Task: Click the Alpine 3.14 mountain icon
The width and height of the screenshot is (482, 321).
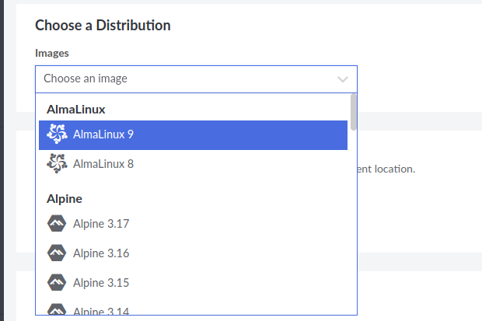Action: [x=57, y=309]
